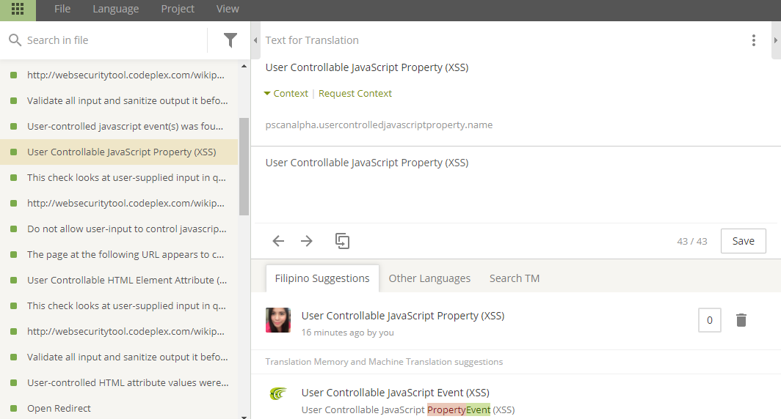
Task: Delete suggestion with trash icon
Action: pyautogui.click(x=741, y=320)
